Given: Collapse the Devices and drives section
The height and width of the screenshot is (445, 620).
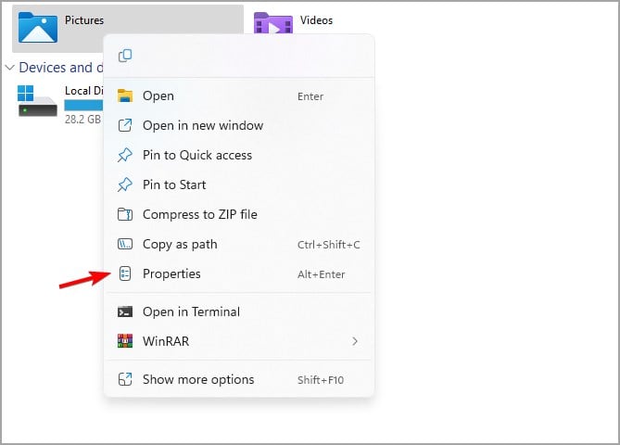Looking at the screenshot, I should 10,68.
